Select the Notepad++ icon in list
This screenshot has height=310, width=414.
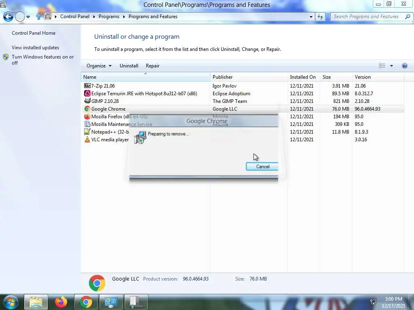(x=87, y=132)
